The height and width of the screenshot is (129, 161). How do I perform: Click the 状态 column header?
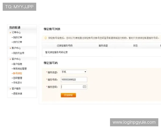click(135, 46)
